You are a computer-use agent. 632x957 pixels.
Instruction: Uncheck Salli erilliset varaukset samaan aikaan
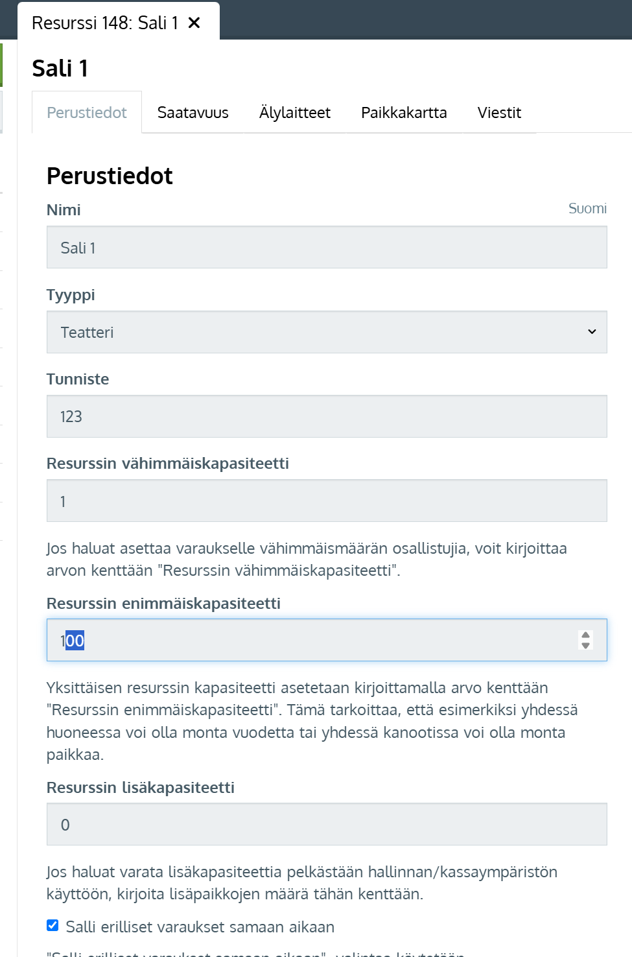pyautogui.click(x=53, y=925)
